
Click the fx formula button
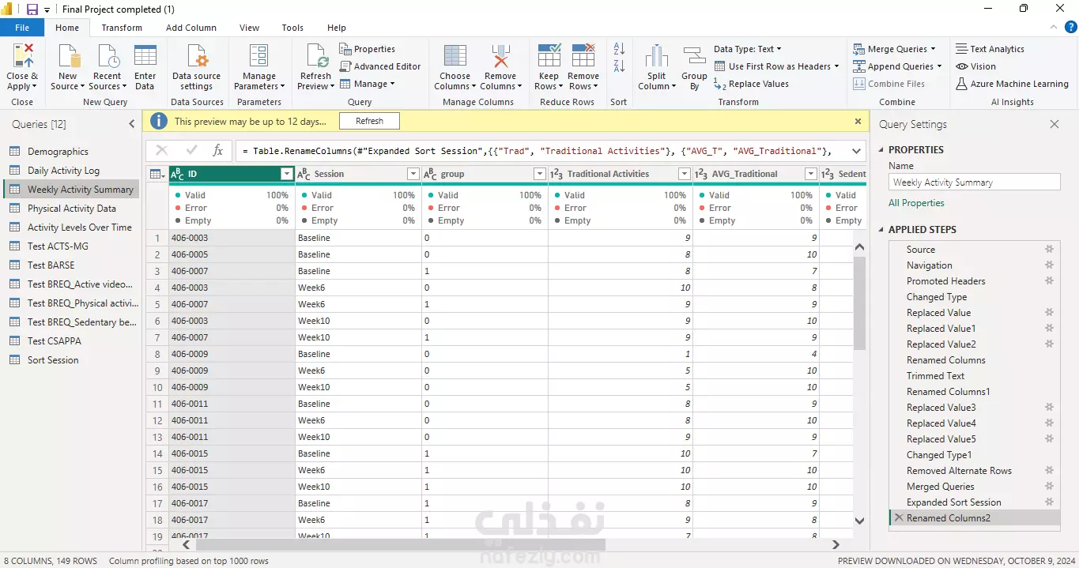(x=218, y=150)
